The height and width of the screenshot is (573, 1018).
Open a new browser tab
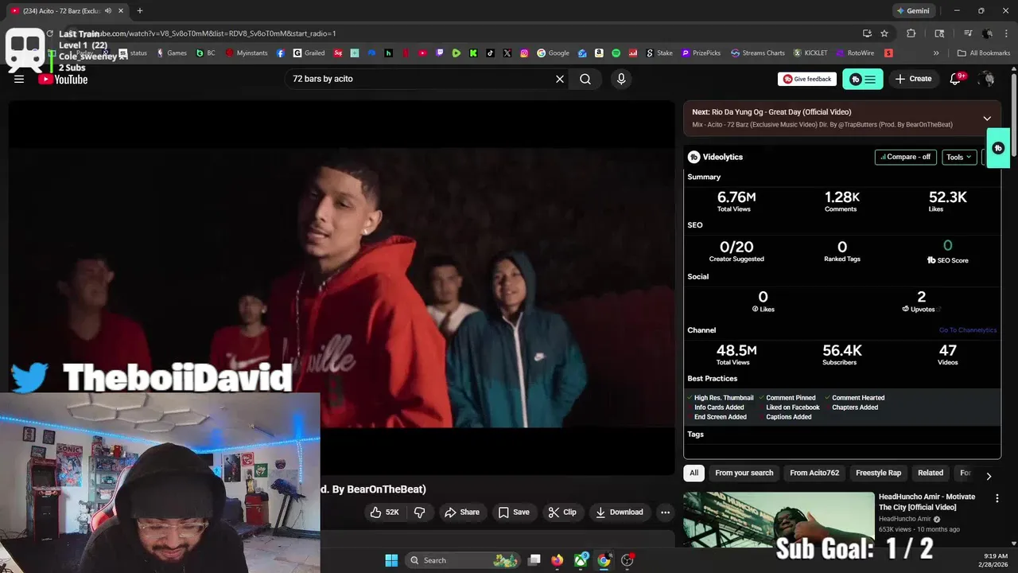click(140, 10)
